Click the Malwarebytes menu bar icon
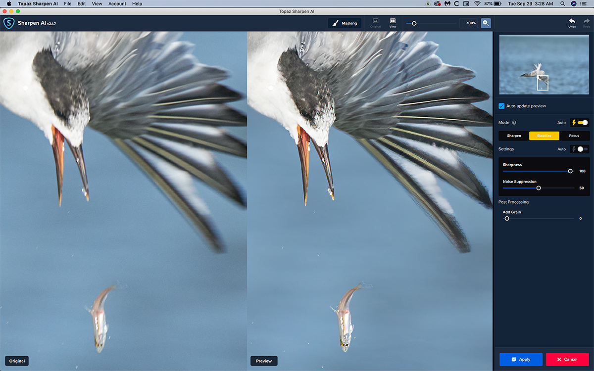 447,3
